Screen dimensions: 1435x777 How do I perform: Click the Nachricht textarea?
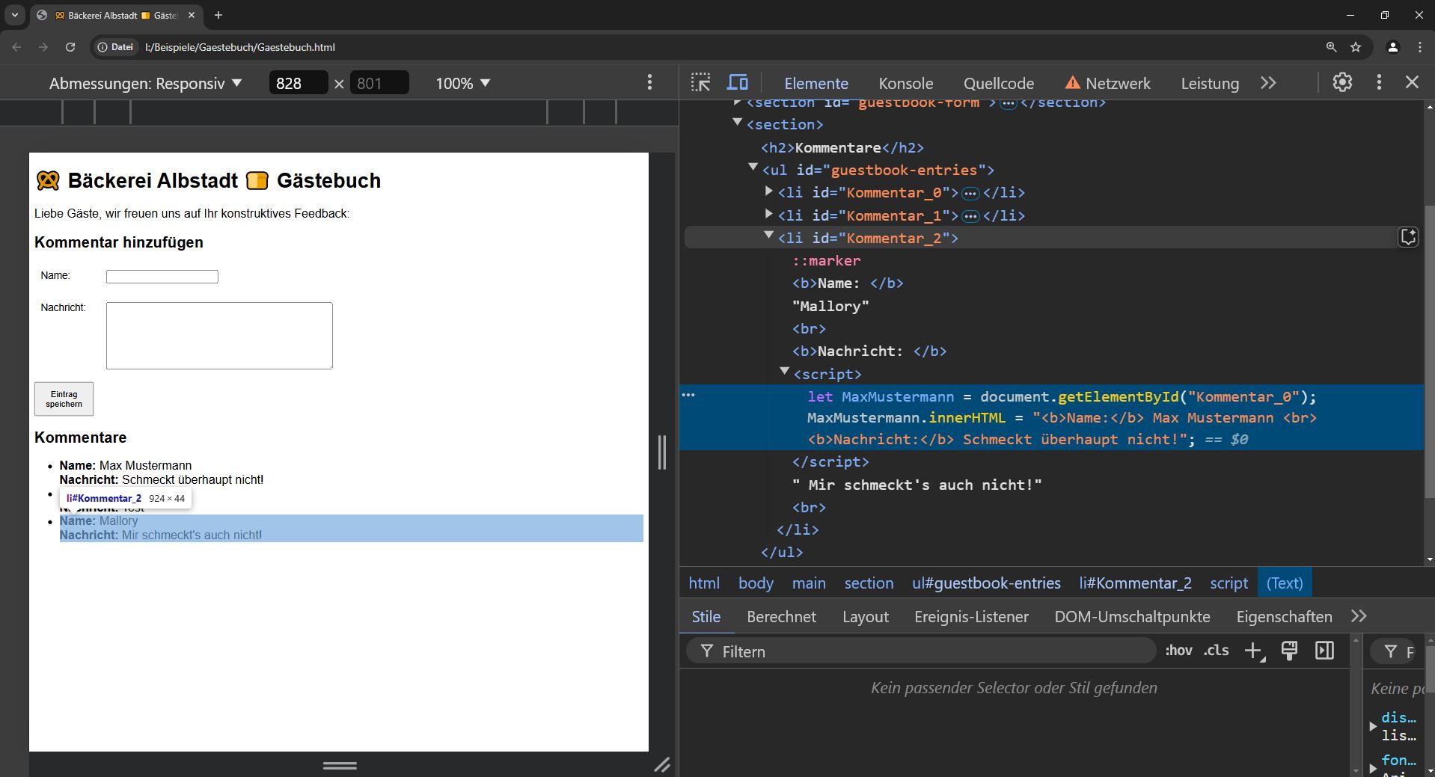pyautogui.click(x=219, y=336)
